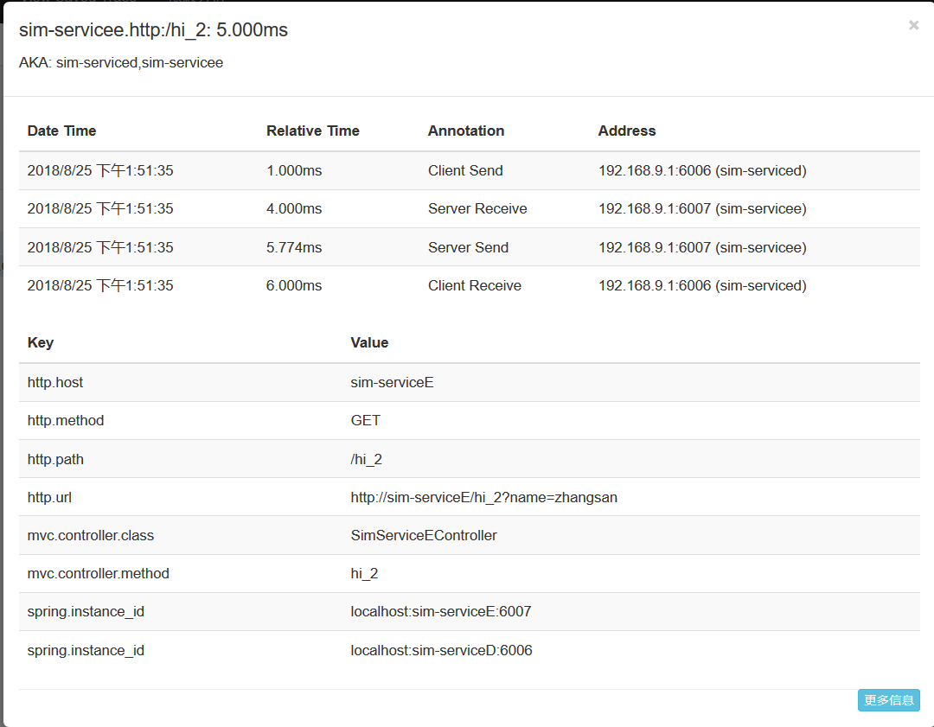Click the 5.774ms relative time value
Image resolution: width=934 pixels, height=727 pixels.
294,248
